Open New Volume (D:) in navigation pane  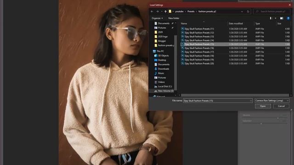pyautogui.click(x=165, y=91)
